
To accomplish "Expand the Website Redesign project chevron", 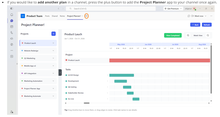I will coord(53,51).
